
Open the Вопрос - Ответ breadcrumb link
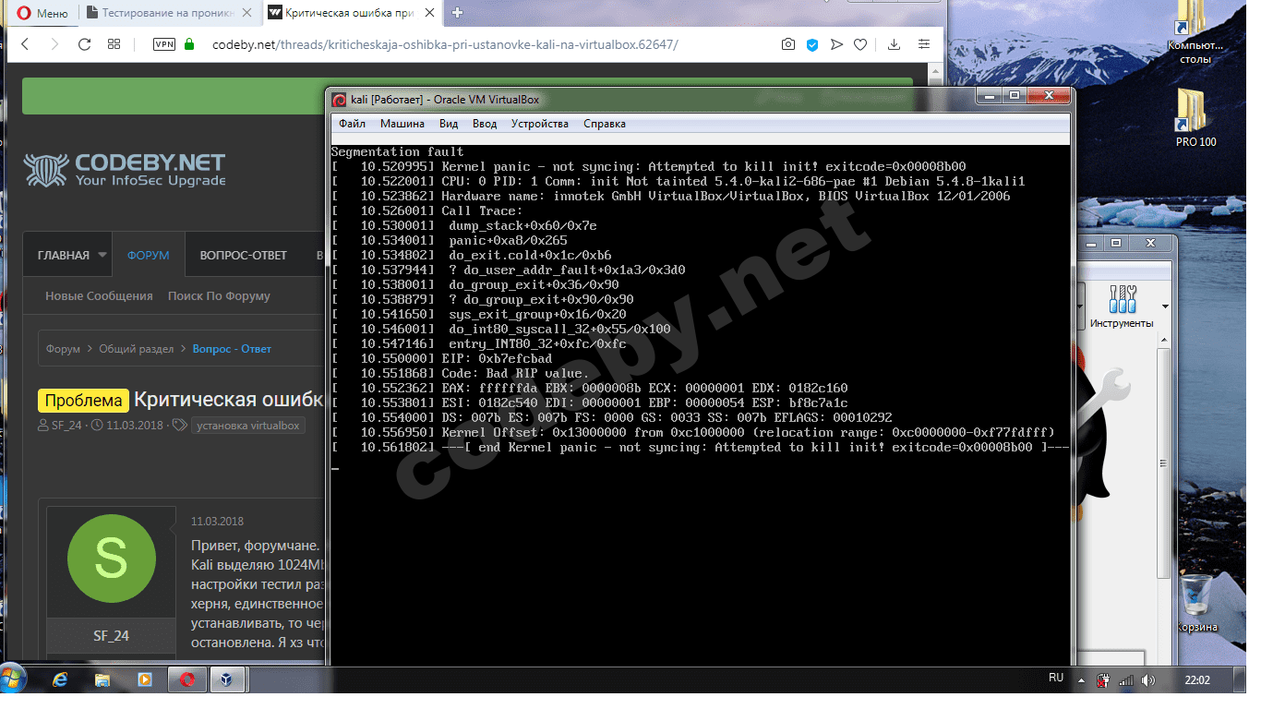pyautogui.click(x=232, y=349)
